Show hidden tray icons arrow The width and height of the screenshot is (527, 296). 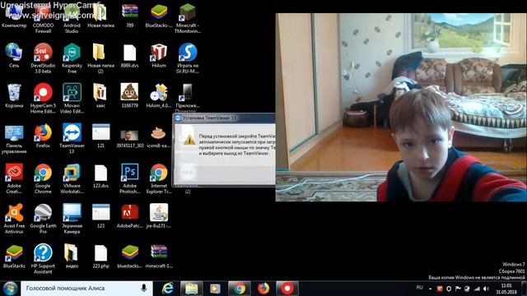[430, 289]
